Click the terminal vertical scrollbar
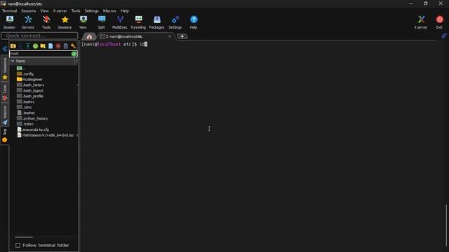Image resolution: width=449 pixels, height=252 pixels. click(x=446, y=225)
